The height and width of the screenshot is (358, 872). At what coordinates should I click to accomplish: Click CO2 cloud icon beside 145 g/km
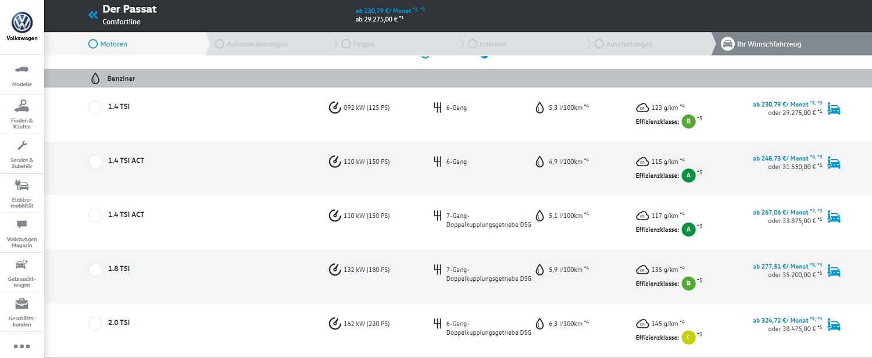tap(642, 324)
